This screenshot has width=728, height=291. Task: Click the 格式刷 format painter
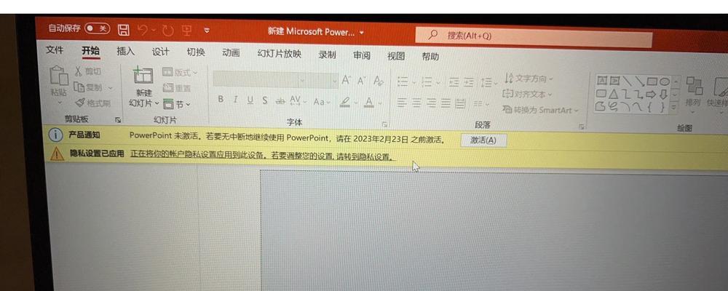[x=92, y=103]
